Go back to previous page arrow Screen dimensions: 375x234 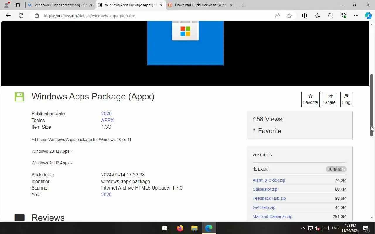pyautogui.click(x=8, y=16)
